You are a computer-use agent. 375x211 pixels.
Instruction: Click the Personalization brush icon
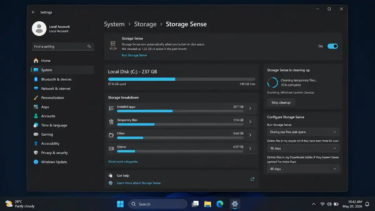pos(36,98)
